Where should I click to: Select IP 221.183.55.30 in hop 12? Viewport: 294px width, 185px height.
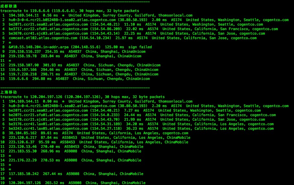pyautogui.click(x=23, y=151)
